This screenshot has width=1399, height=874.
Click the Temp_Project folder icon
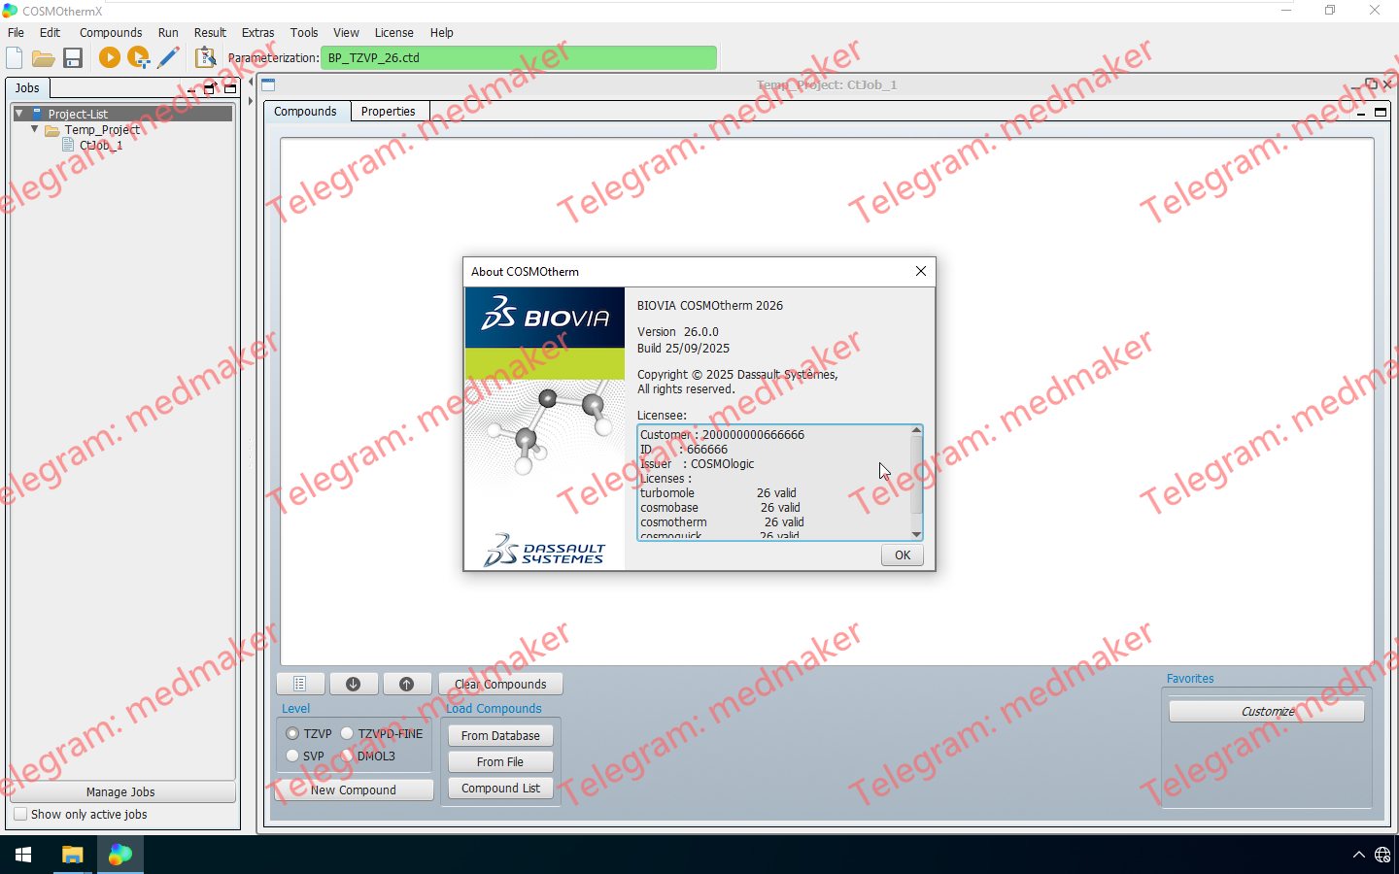52,129
